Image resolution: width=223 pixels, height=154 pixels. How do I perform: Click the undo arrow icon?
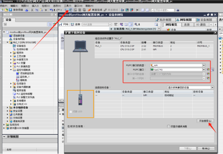51,10
